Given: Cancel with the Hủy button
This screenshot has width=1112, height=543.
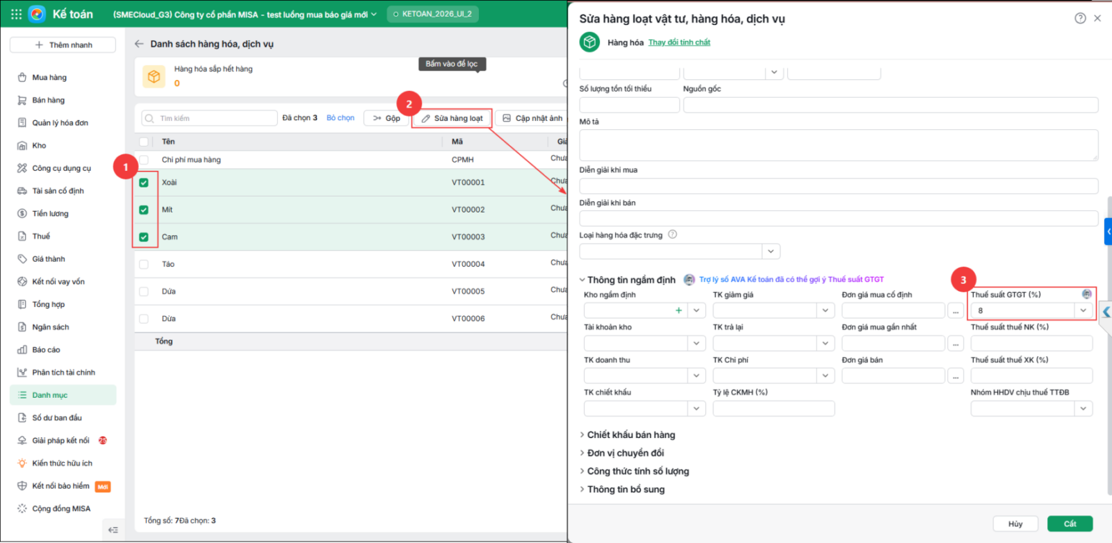Looking at the screenshot, I should point(1015,524).
